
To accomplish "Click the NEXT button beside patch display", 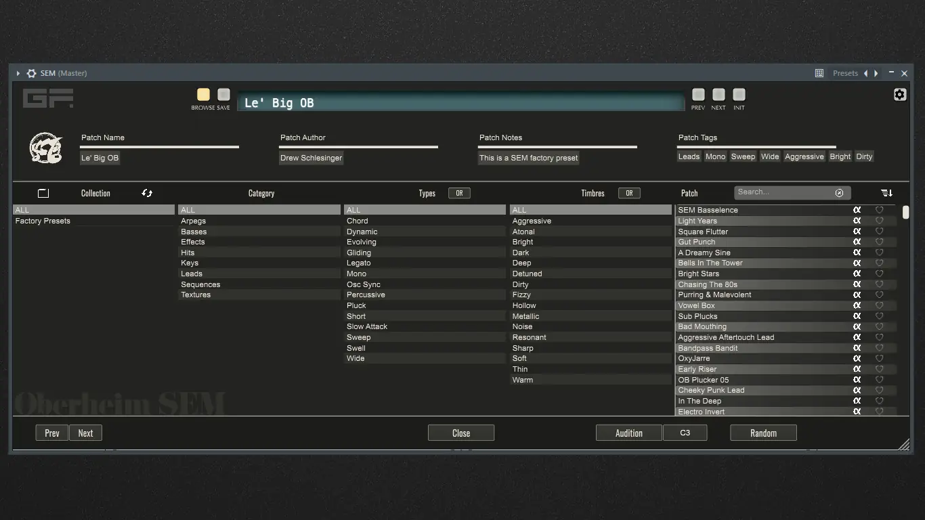I will click(x=718, y=95).
